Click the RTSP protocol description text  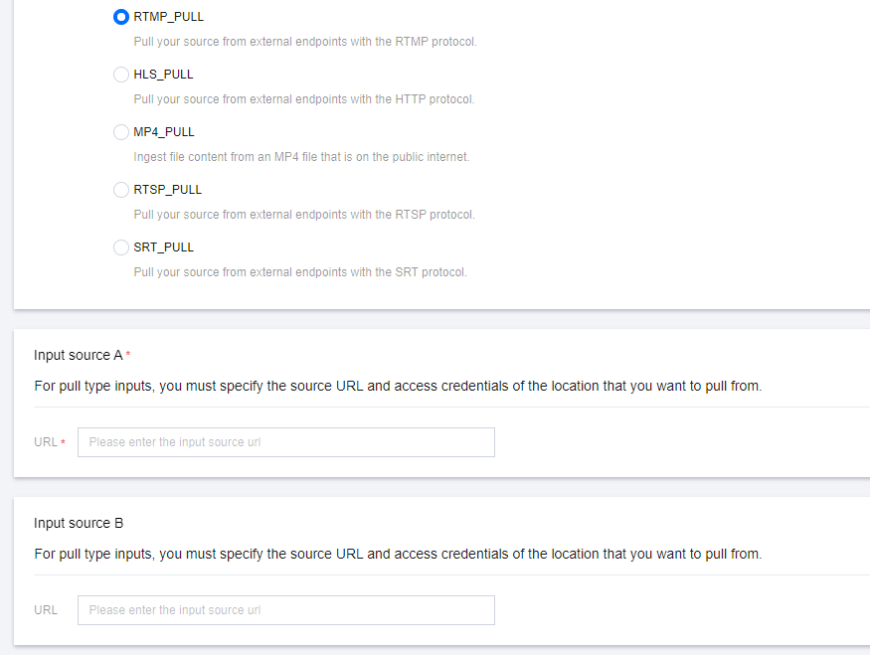click(x=304, y=215)
